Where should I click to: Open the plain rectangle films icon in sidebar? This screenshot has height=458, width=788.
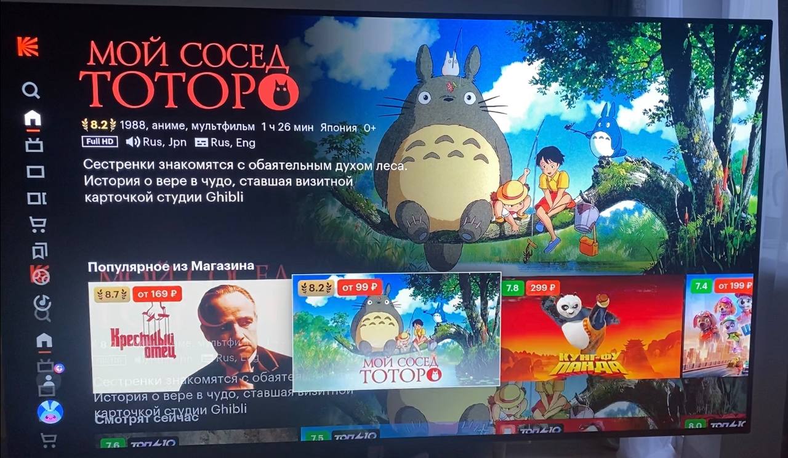pyautogui.click(x=36, y=172)
